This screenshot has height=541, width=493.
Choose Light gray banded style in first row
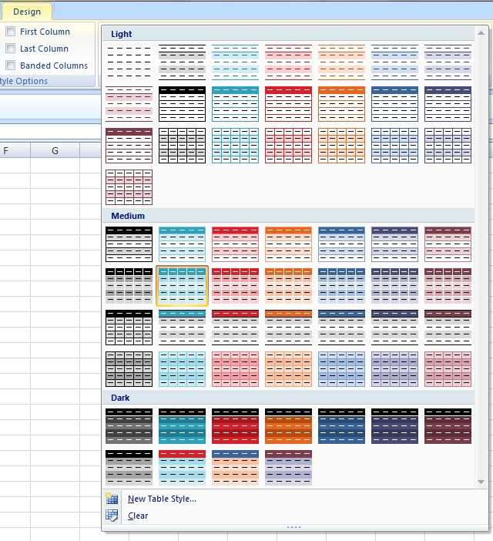[x=182, y=62]
